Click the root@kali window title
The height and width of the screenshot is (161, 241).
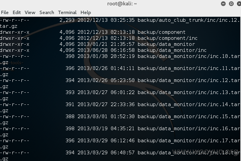tap(122, 4)
